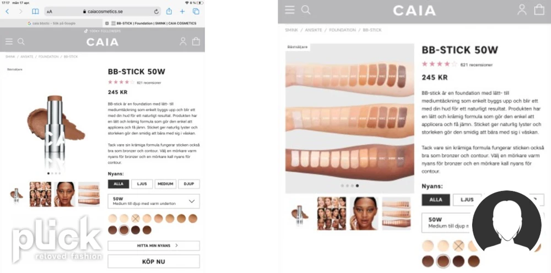Go back using Safari's back arrow
This screenshot has width=551, height=273.
pyautogui.click(x=7, y=12)
